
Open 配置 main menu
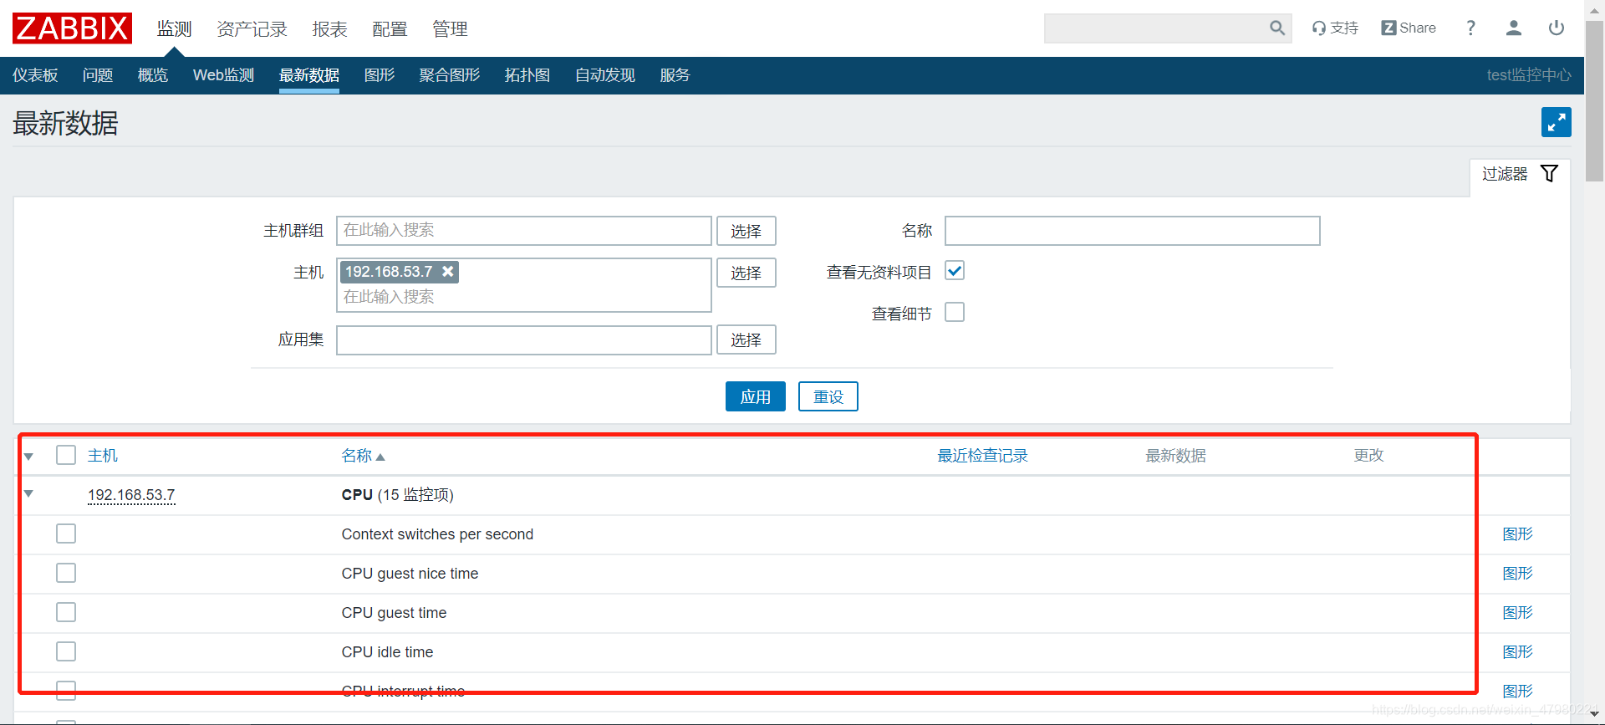point(390,29)
